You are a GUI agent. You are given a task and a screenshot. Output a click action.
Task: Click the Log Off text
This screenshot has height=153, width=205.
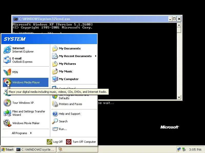pyautogui.click(x=58, y=142)
